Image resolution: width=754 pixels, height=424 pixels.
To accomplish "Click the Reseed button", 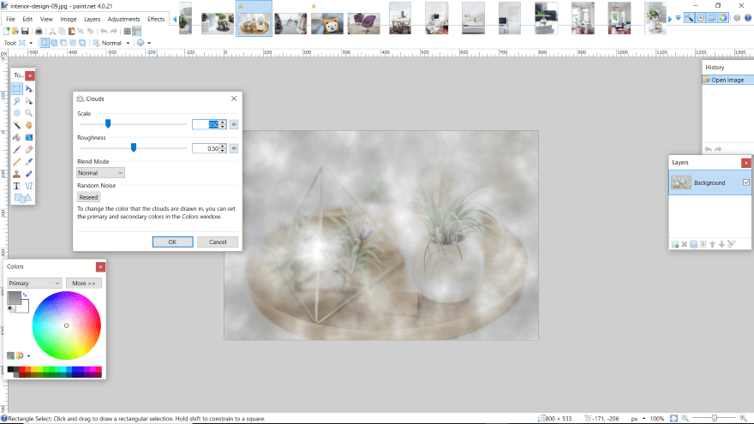I will click(x=88, y=197).
